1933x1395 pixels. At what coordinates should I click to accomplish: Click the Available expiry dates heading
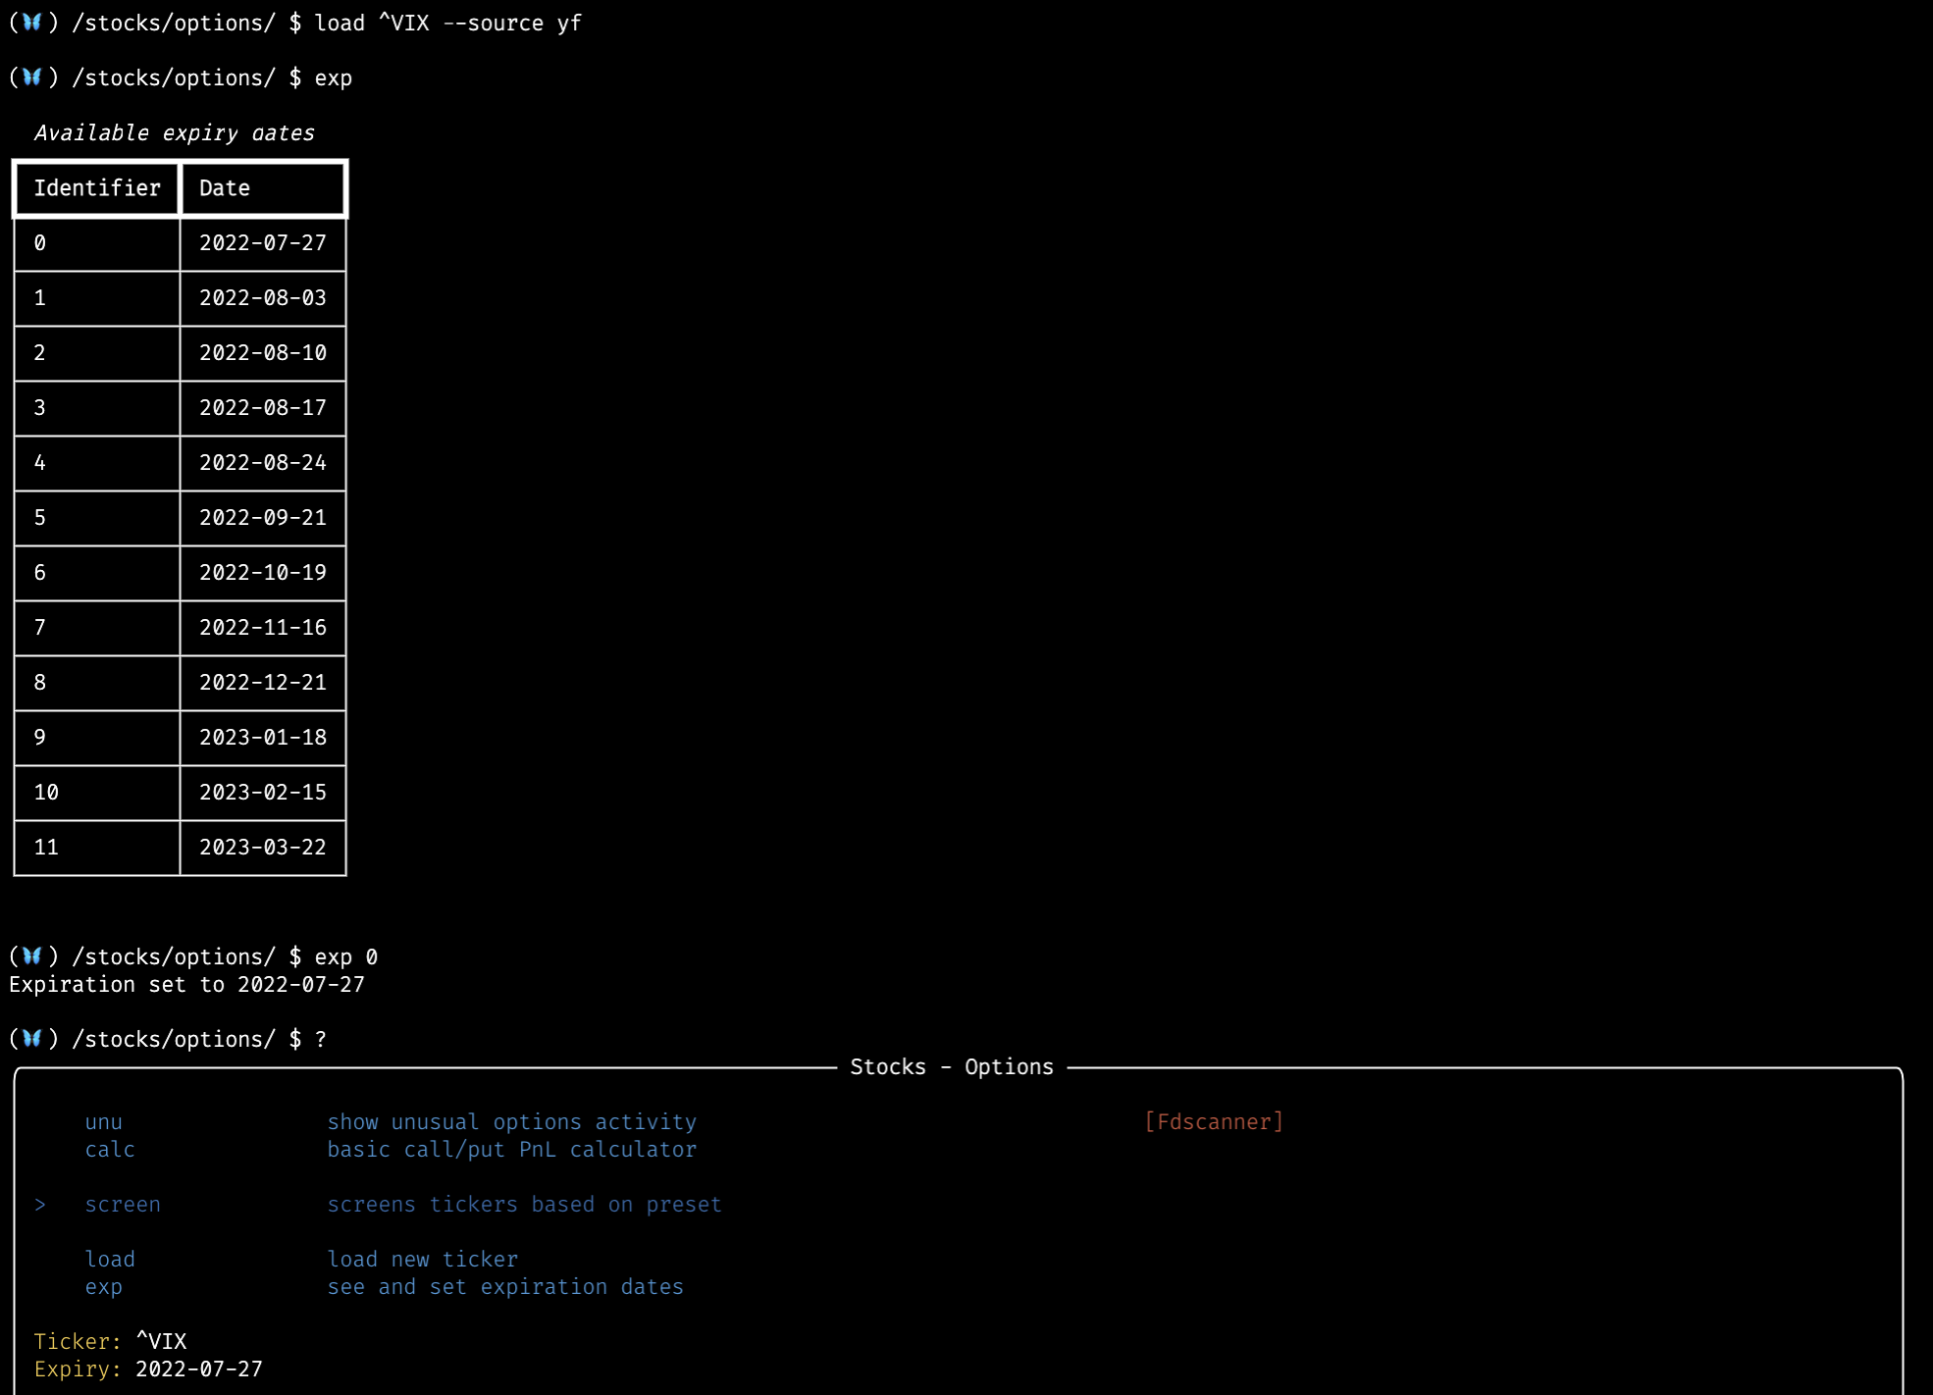(x=176, y=132)
